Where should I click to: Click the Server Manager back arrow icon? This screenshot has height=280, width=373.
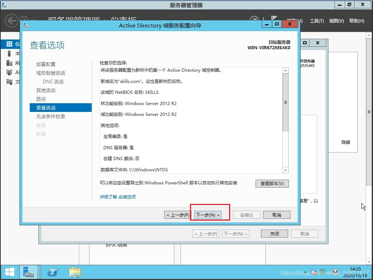pos(12,21)
